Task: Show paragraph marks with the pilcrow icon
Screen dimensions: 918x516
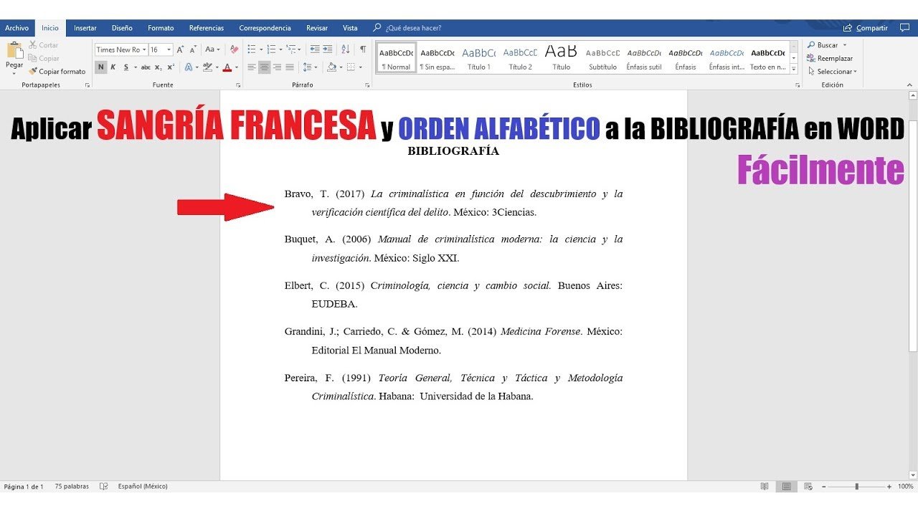Action: click(x=363, y=49)
